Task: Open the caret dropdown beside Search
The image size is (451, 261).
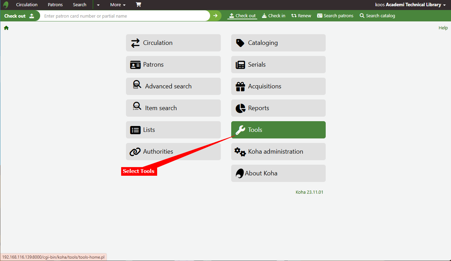Action: (98, 5)
